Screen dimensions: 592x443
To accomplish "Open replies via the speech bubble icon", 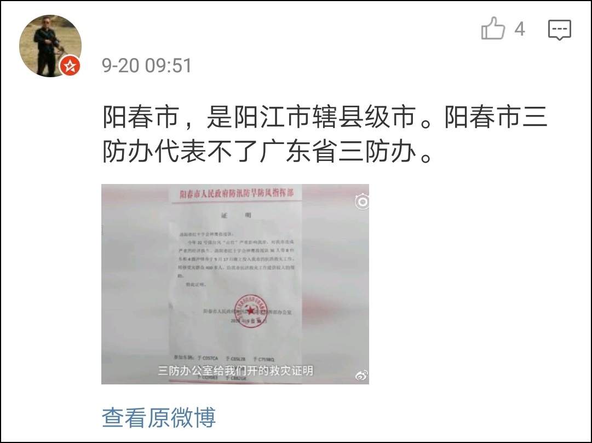I will click(560, 30).
